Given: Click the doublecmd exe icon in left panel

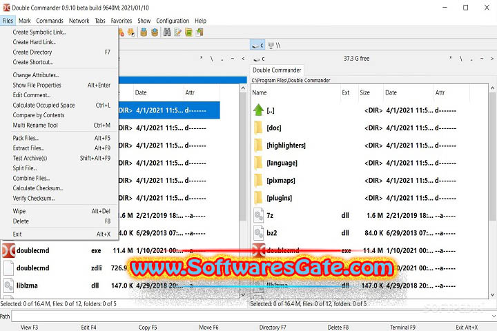Looking at the screenshot, I should pos(8,250).
